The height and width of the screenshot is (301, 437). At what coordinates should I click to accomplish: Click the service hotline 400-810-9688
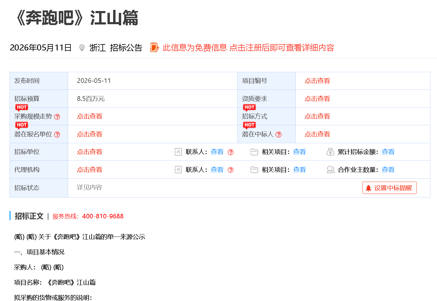coord(103,216)
